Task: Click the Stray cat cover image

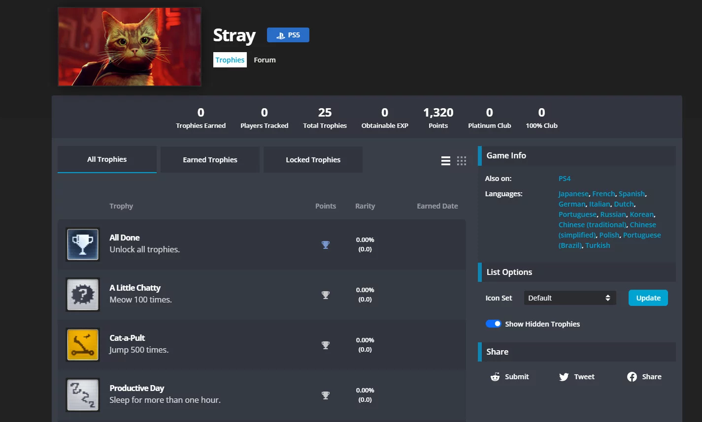Action: pos(130,47)
